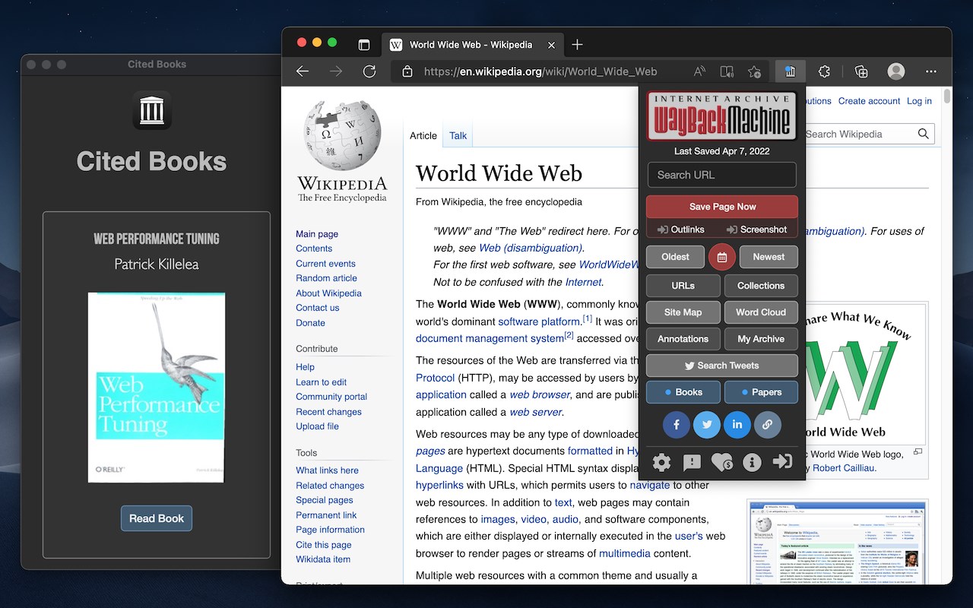Click the Web Performance Tuning book cover

tap(157, 388)
